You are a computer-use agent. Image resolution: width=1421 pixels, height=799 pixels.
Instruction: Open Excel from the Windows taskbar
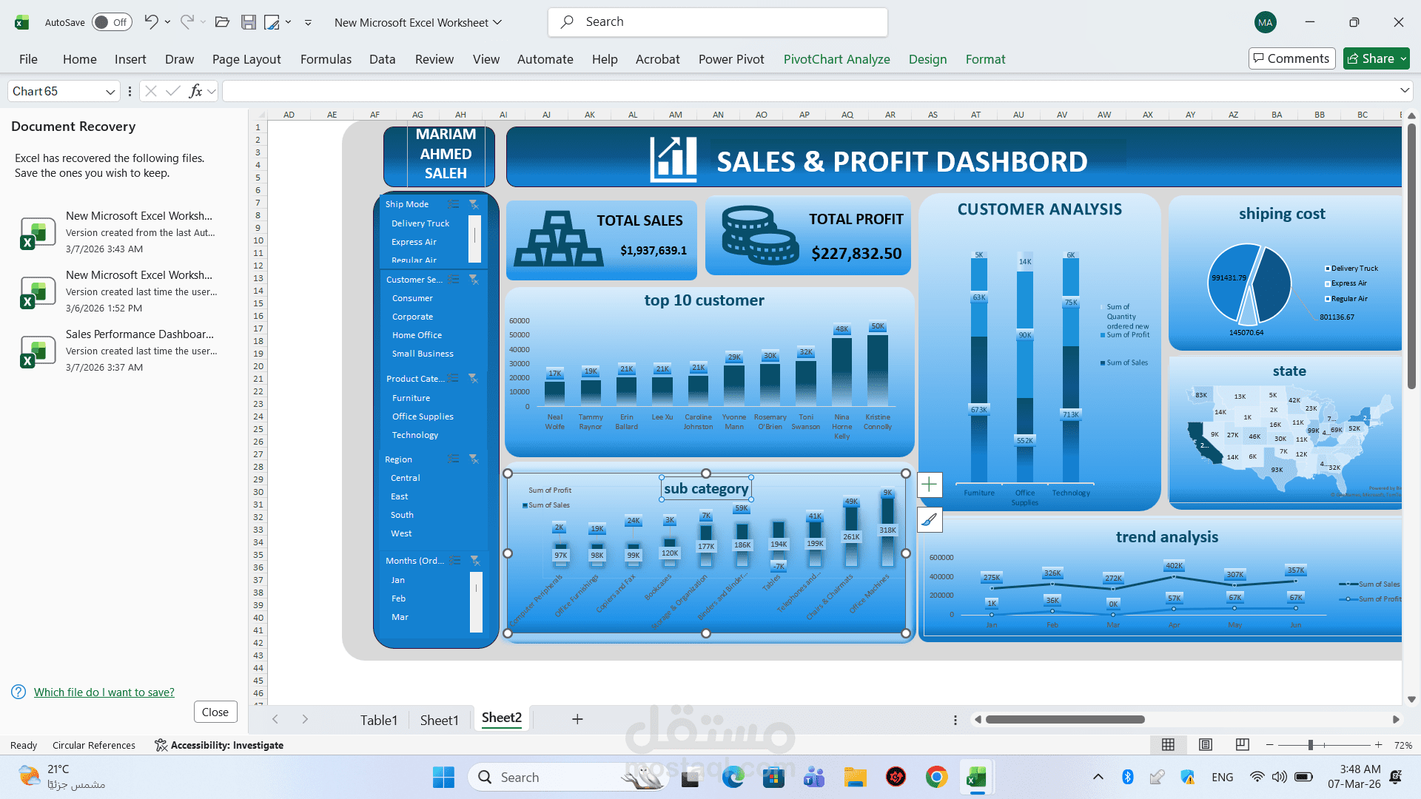click(x=976, y=778)
